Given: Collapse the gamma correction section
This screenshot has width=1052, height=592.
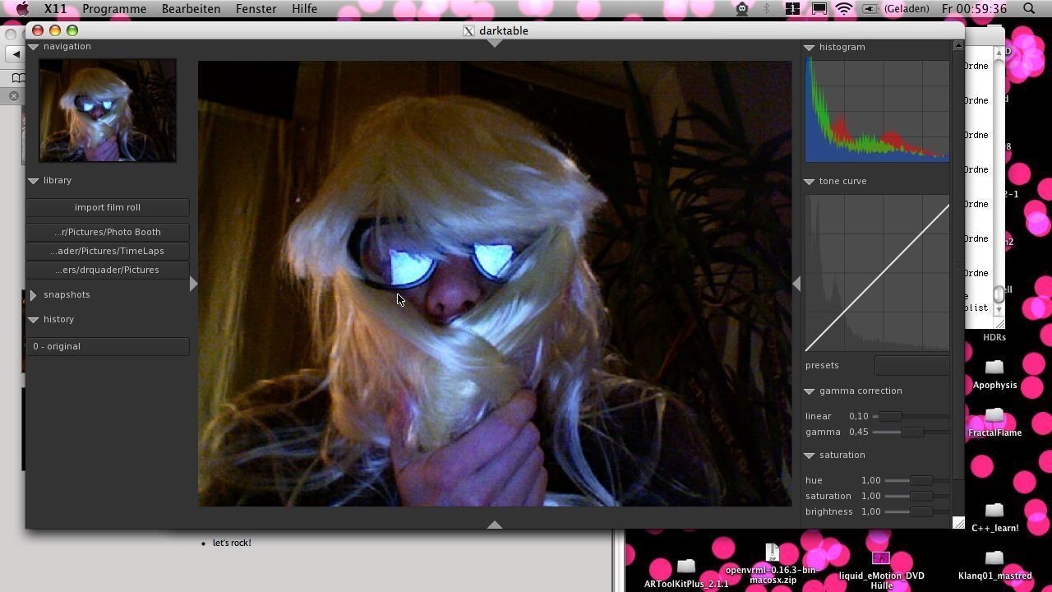Looking at the screenshot, I should click(810, 391).
